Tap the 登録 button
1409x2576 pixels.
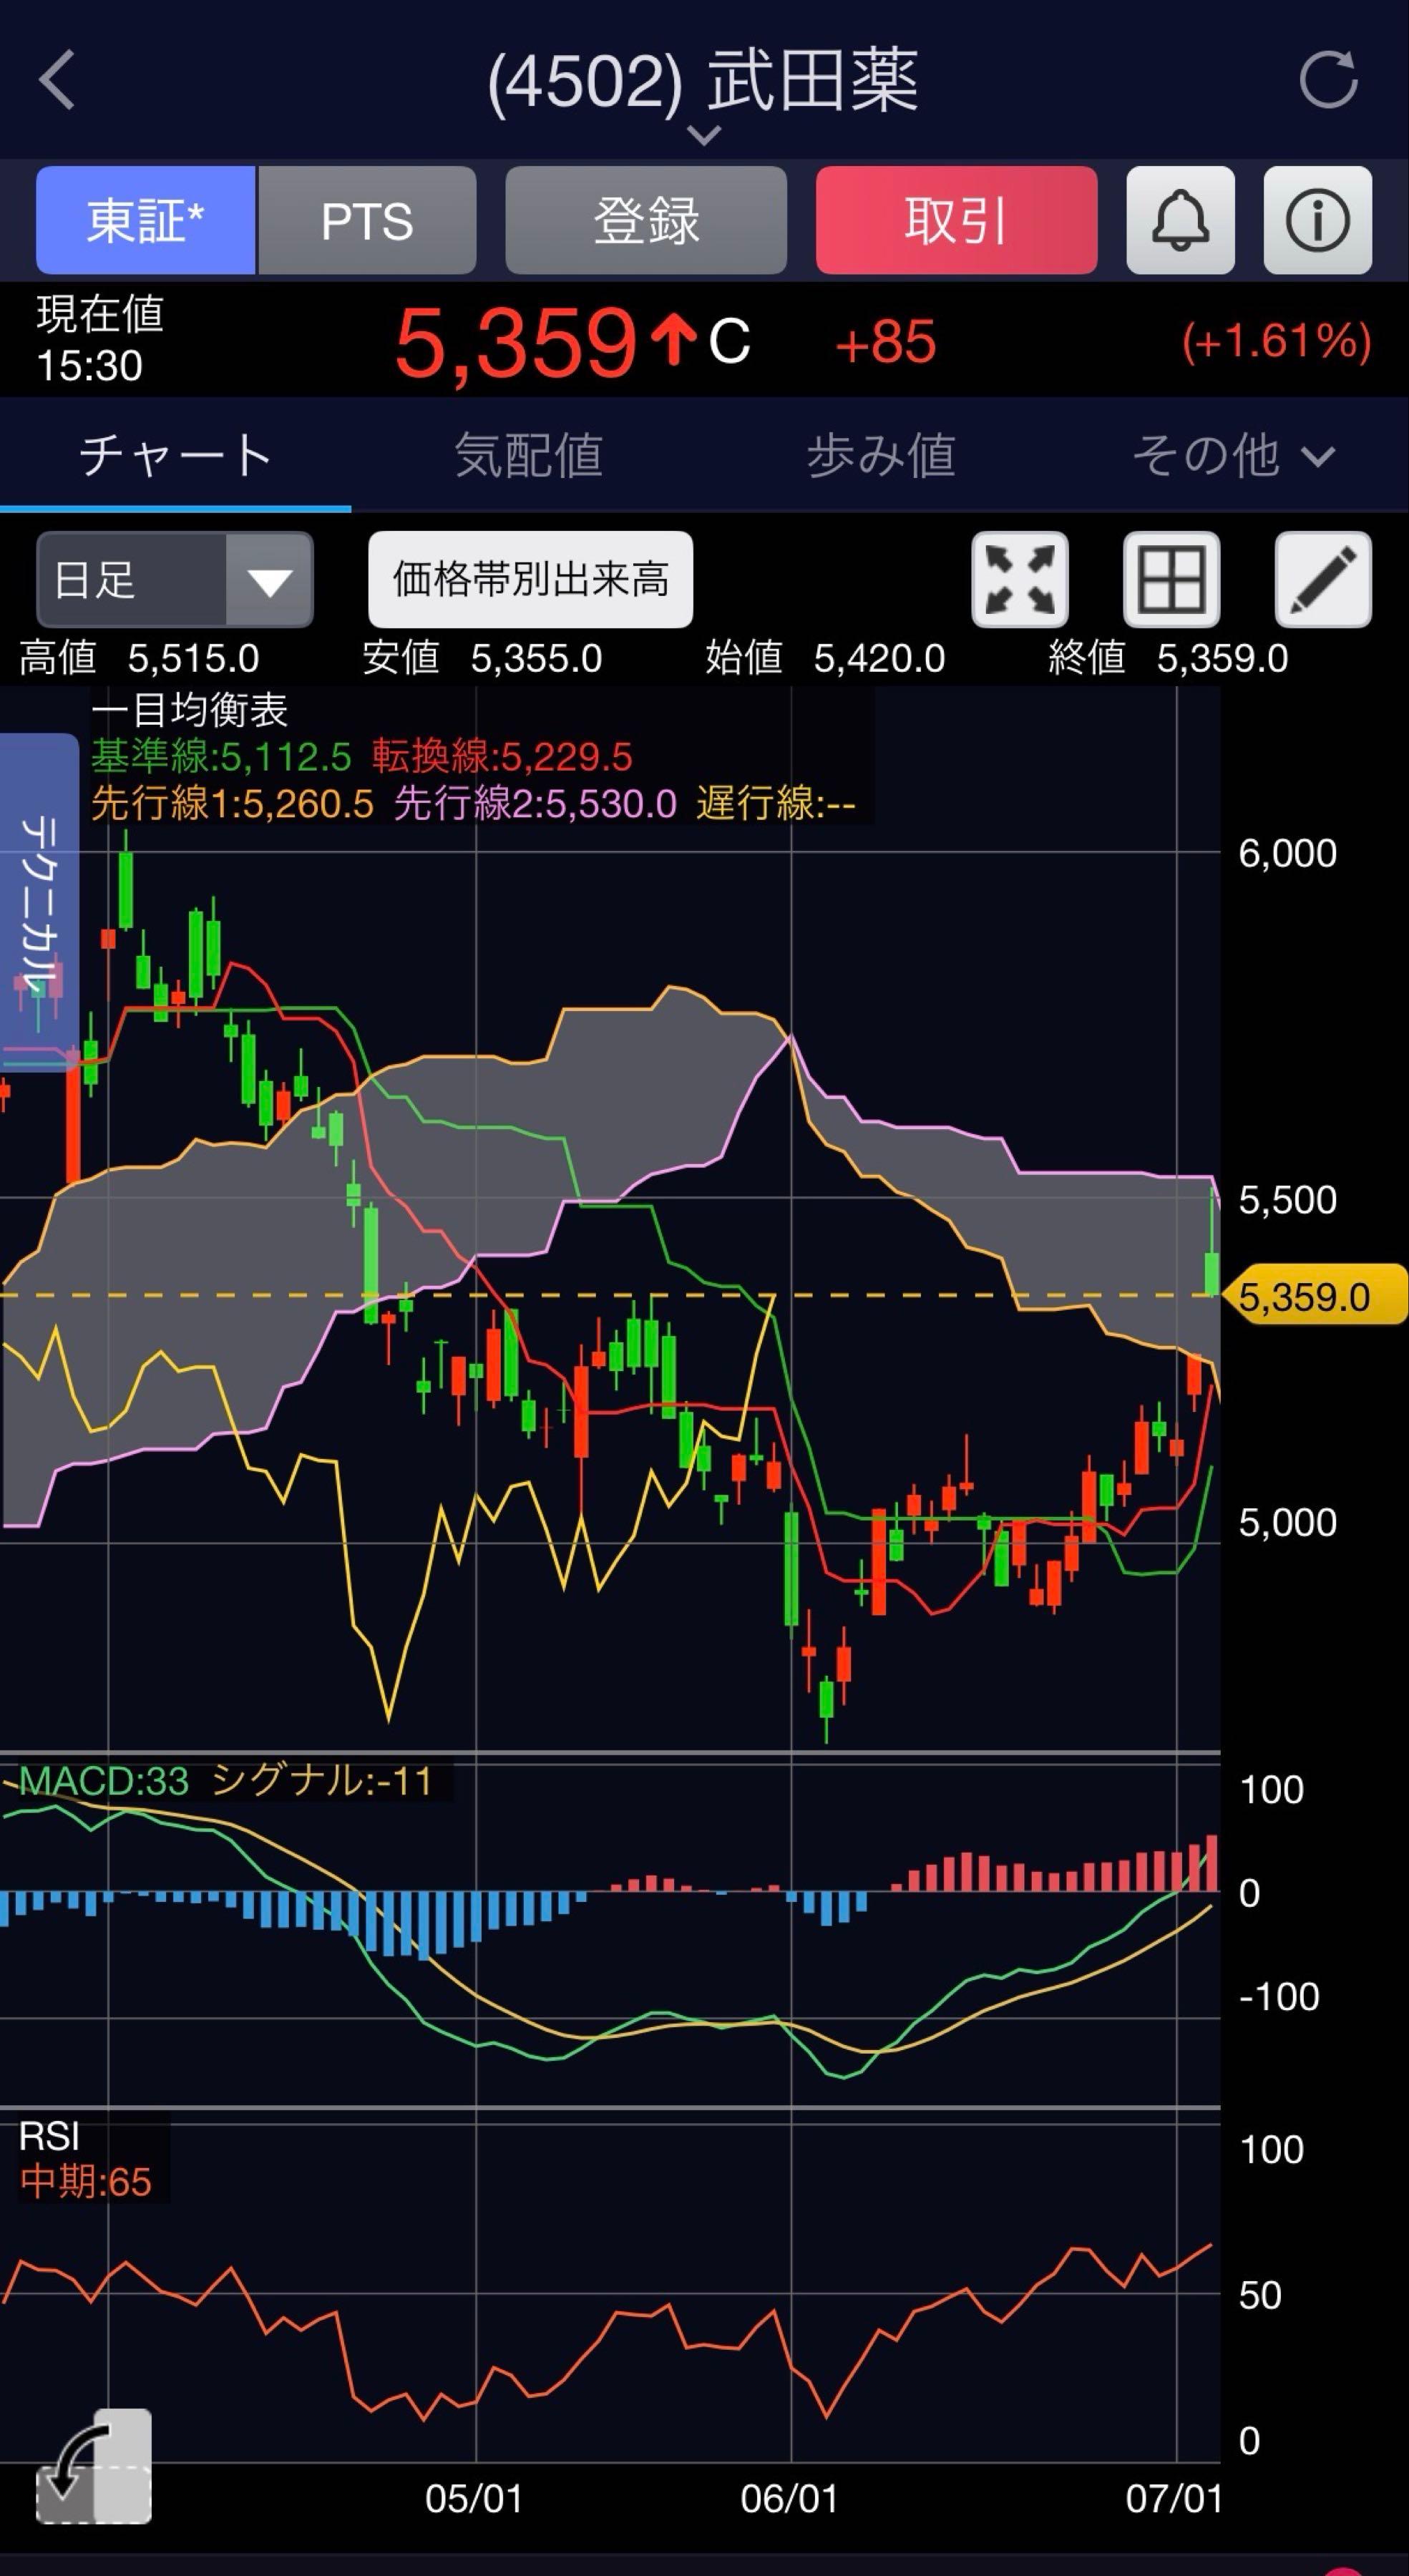pos(646,220)
